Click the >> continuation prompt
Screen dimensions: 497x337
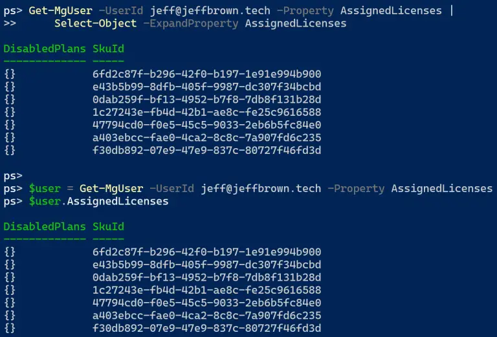(x=10, y=23)
